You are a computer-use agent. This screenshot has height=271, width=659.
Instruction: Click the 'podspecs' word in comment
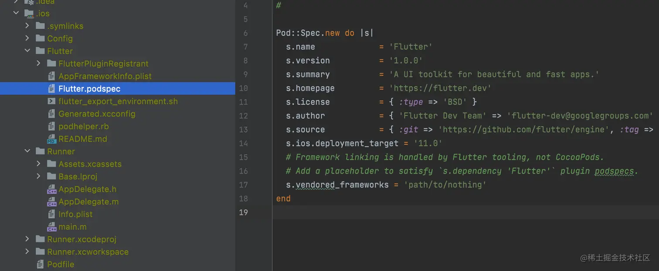pyautogui.click(x=614, y=171)
